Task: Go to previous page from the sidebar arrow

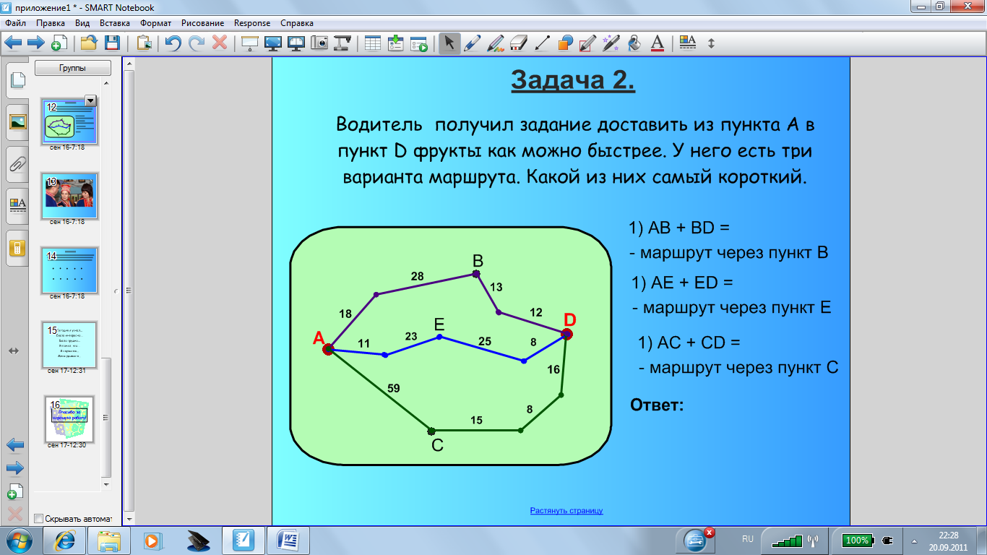Action: pos(14,444)
